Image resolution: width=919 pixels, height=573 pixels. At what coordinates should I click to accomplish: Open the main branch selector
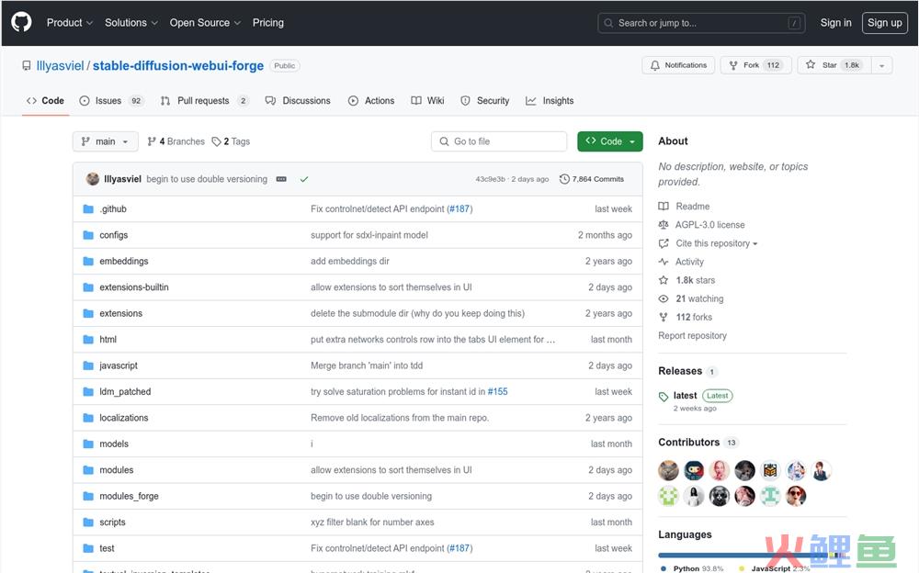(x=106, y=141)
